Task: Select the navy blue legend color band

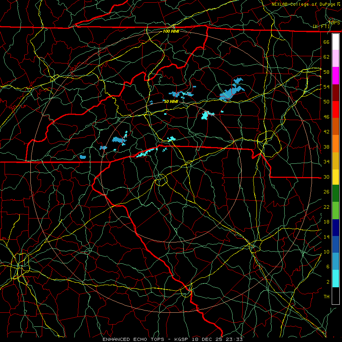Action: tap(336, 228)
